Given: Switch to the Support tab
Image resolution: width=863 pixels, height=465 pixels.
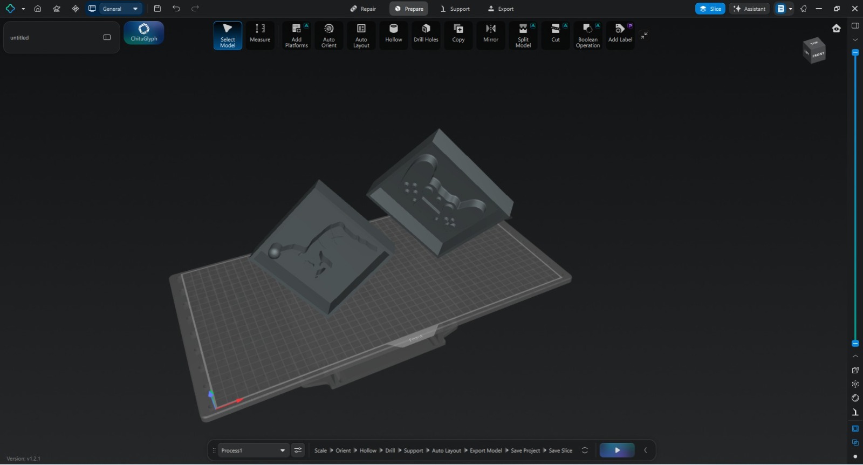Looking at the screenshot, I should click(455, 9).
